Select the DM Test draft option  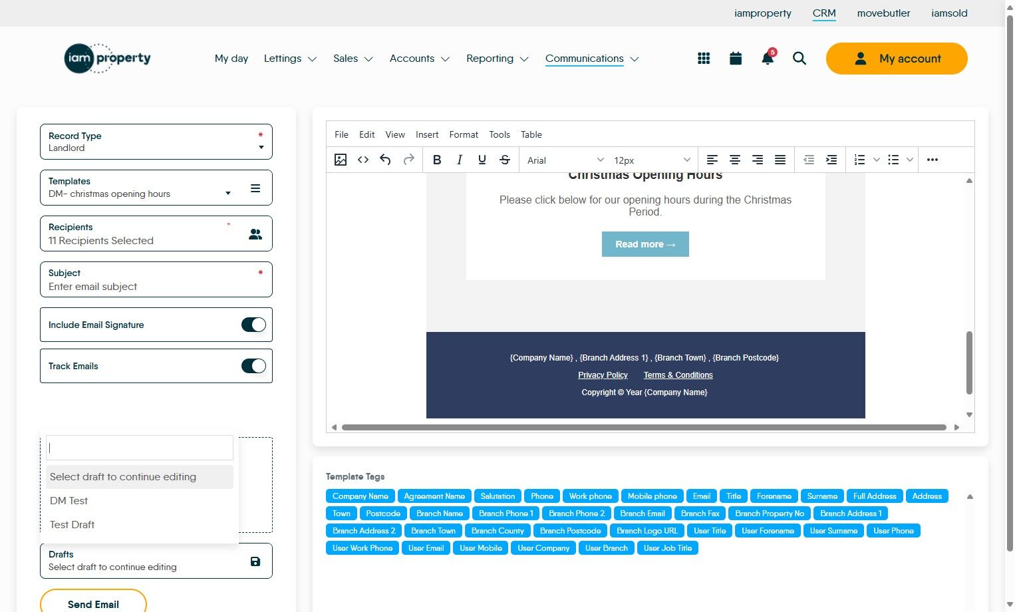coord(140,501)
